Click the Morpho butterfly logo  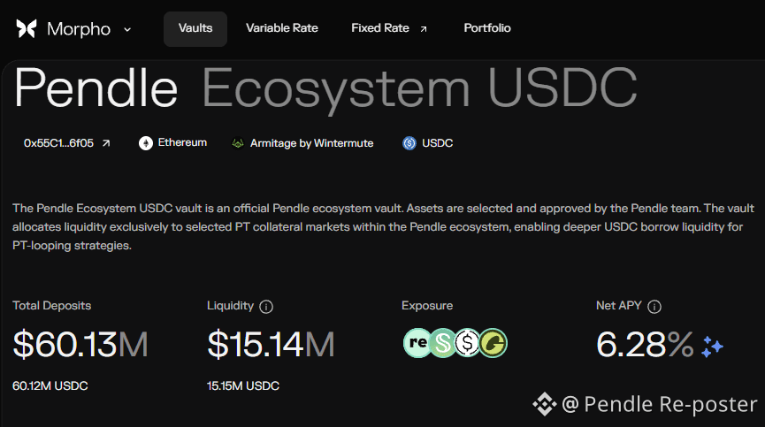27,29
